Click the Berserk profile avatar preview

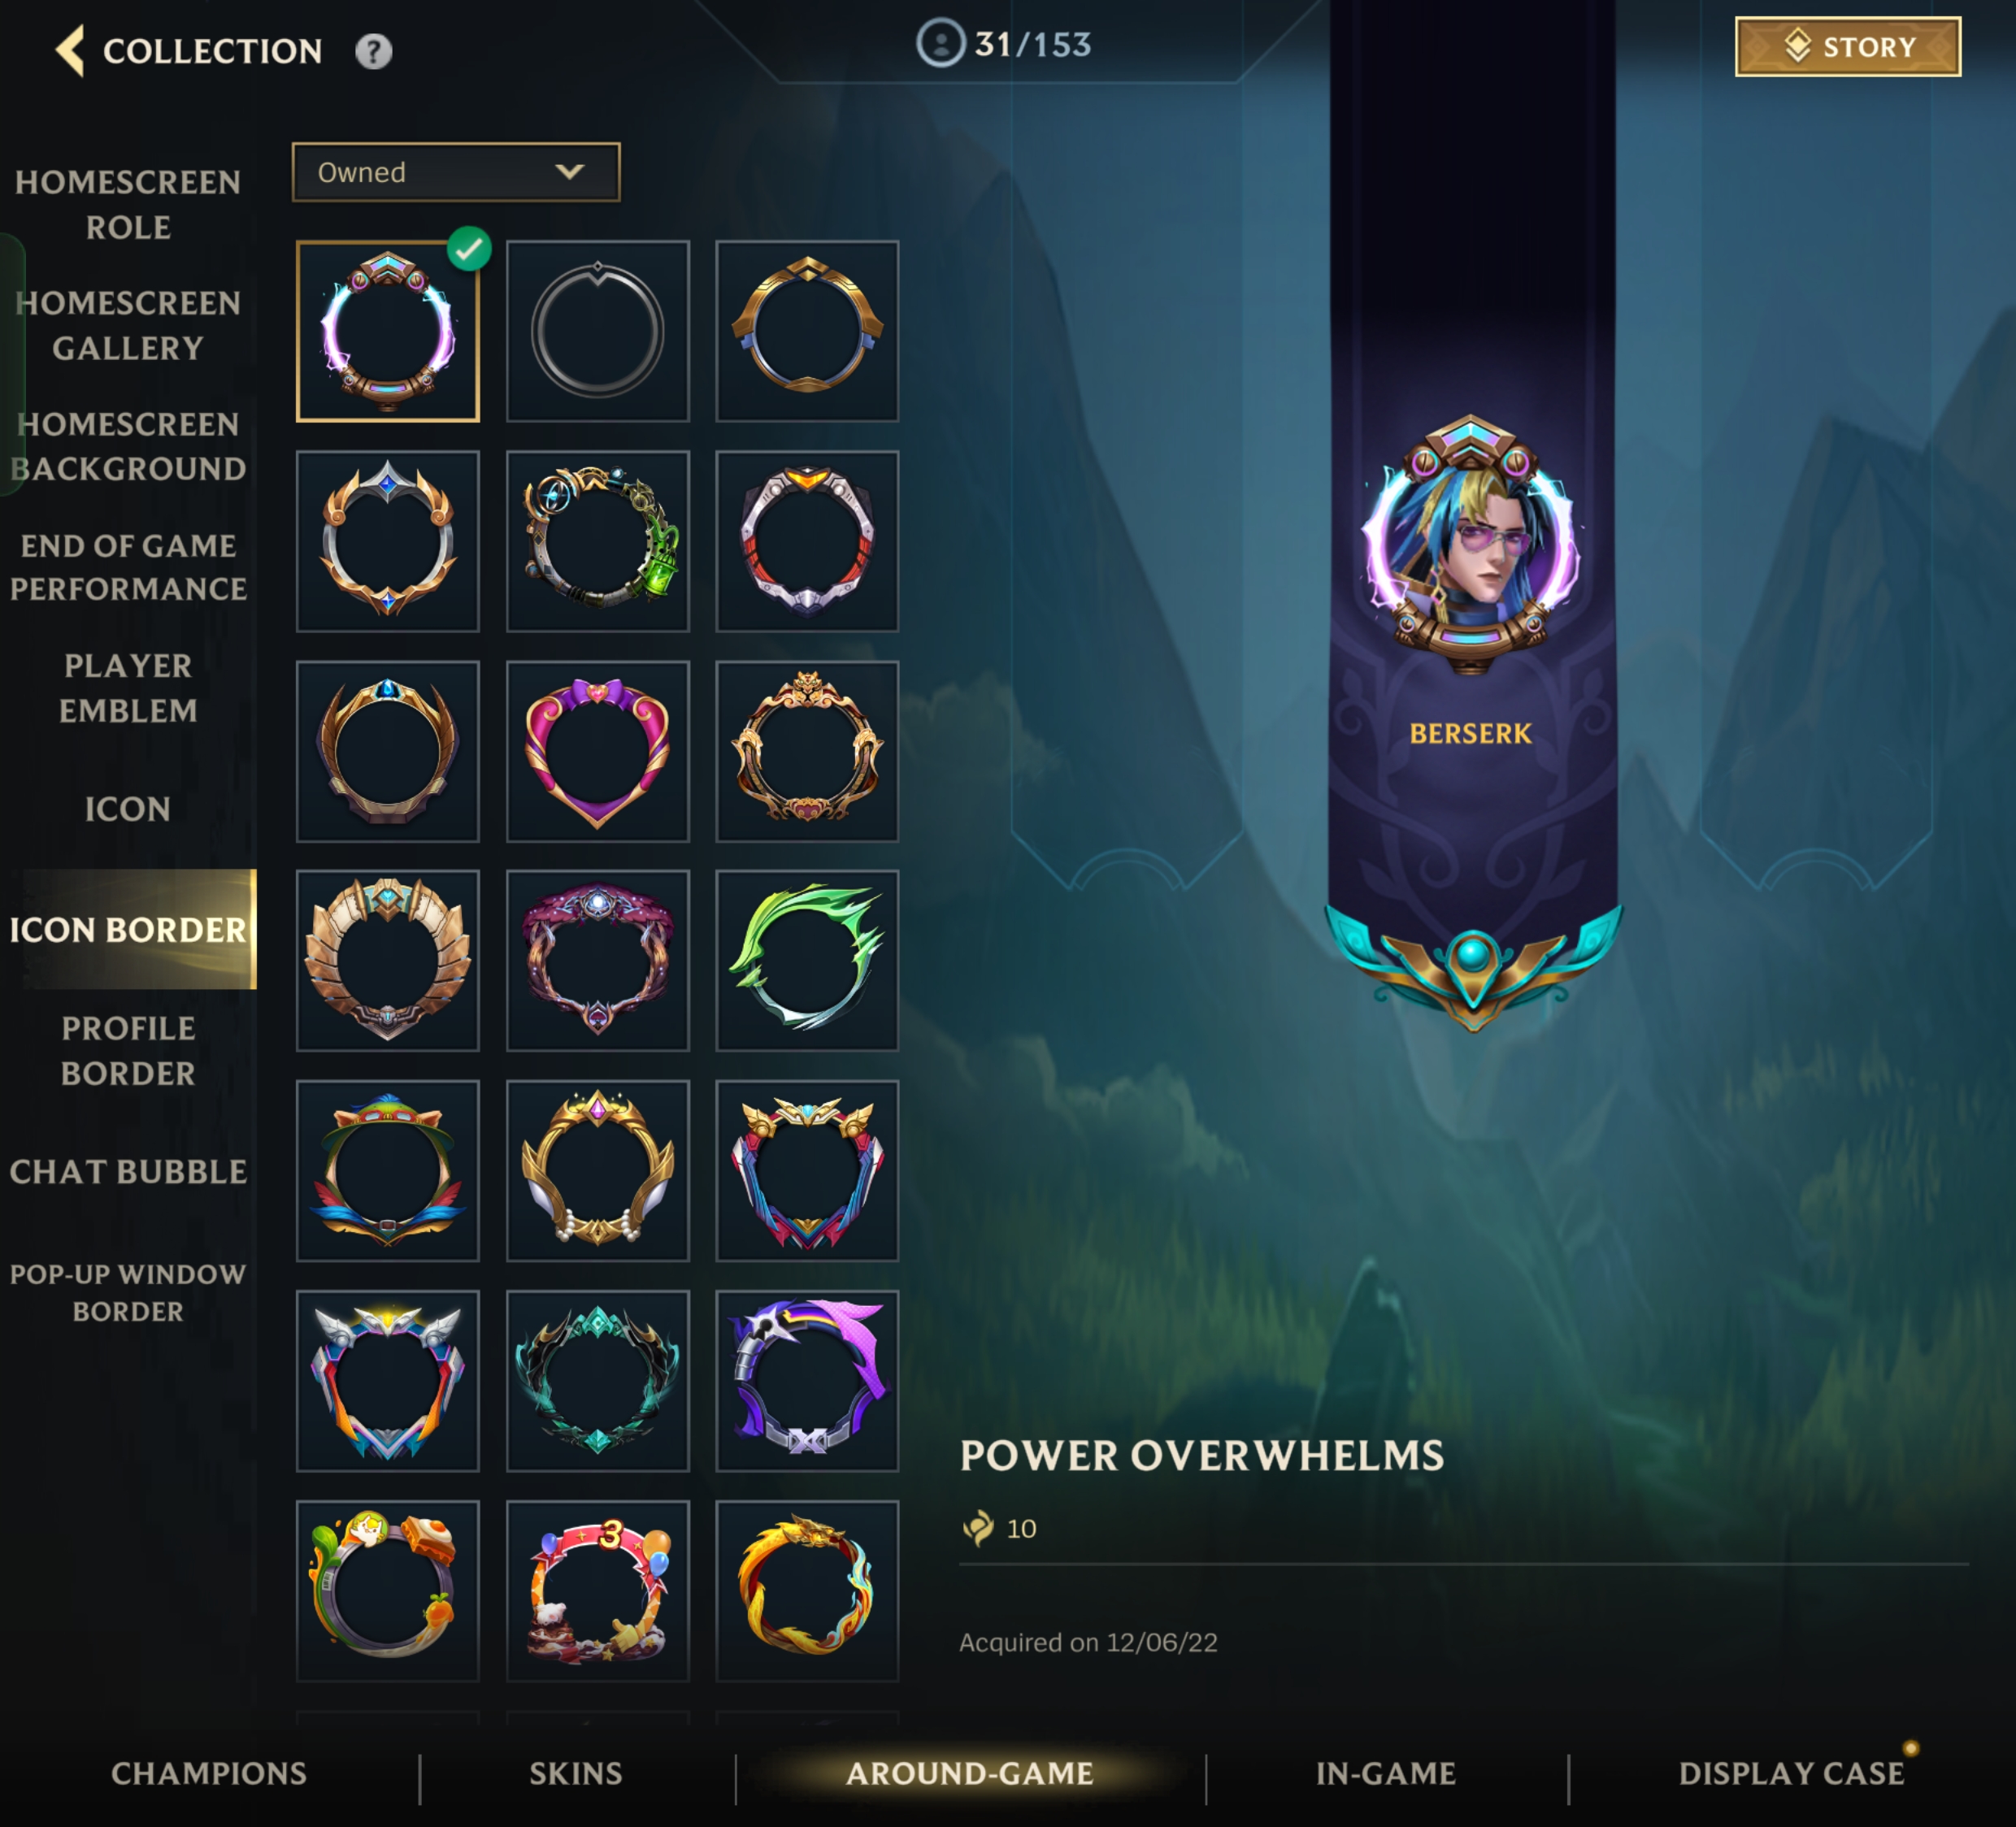click(x=1470, y=545)
